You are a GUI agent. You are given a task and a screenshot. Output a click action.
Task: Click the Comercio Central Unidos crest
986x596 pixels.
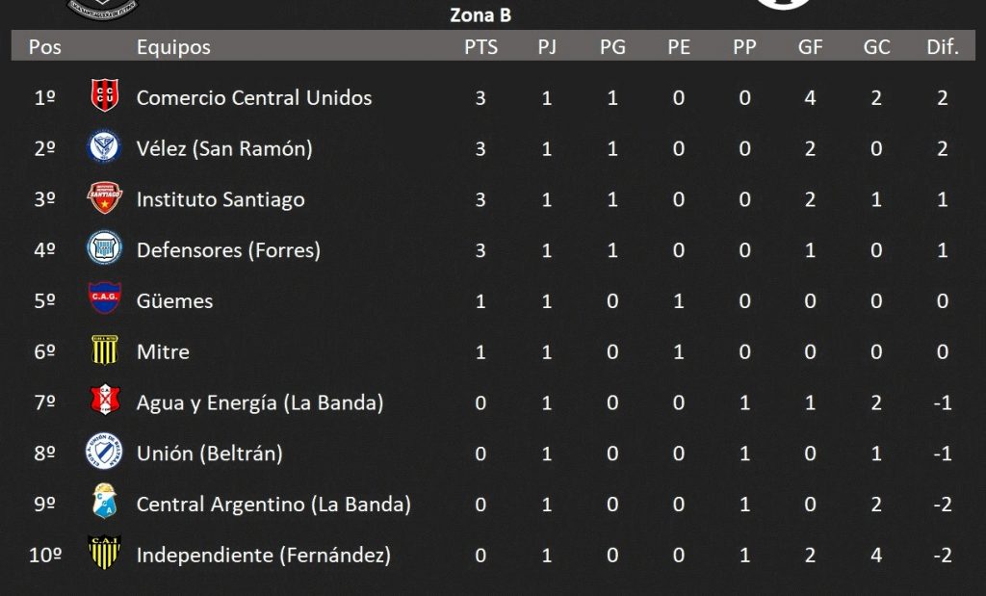(x=104, y=95)
